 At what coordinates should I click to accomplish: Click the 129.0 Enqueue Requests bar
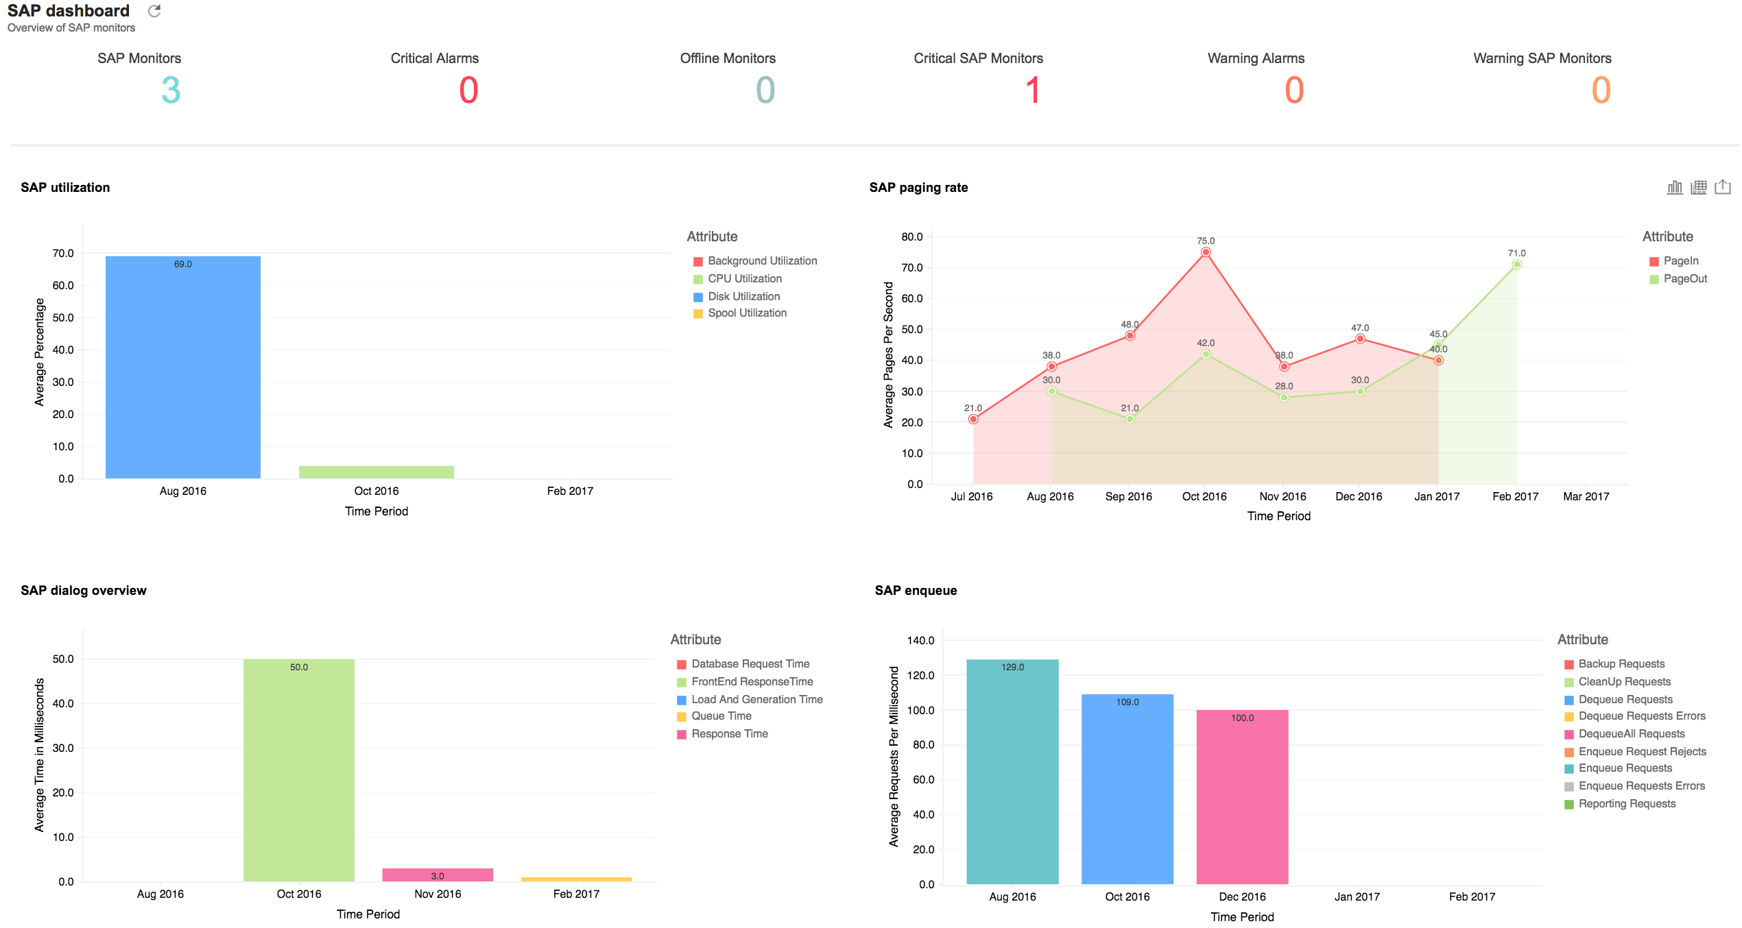coord(1012,771)
